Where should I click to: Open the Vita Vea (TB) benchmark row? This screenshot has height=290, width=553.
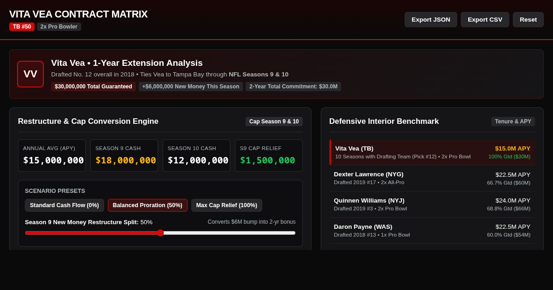(x=432, y=152)
